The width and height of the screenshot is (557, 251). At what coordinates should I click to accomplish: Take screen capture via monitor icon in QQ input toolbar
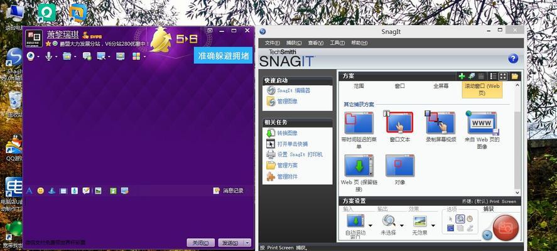tap(124, 191)
